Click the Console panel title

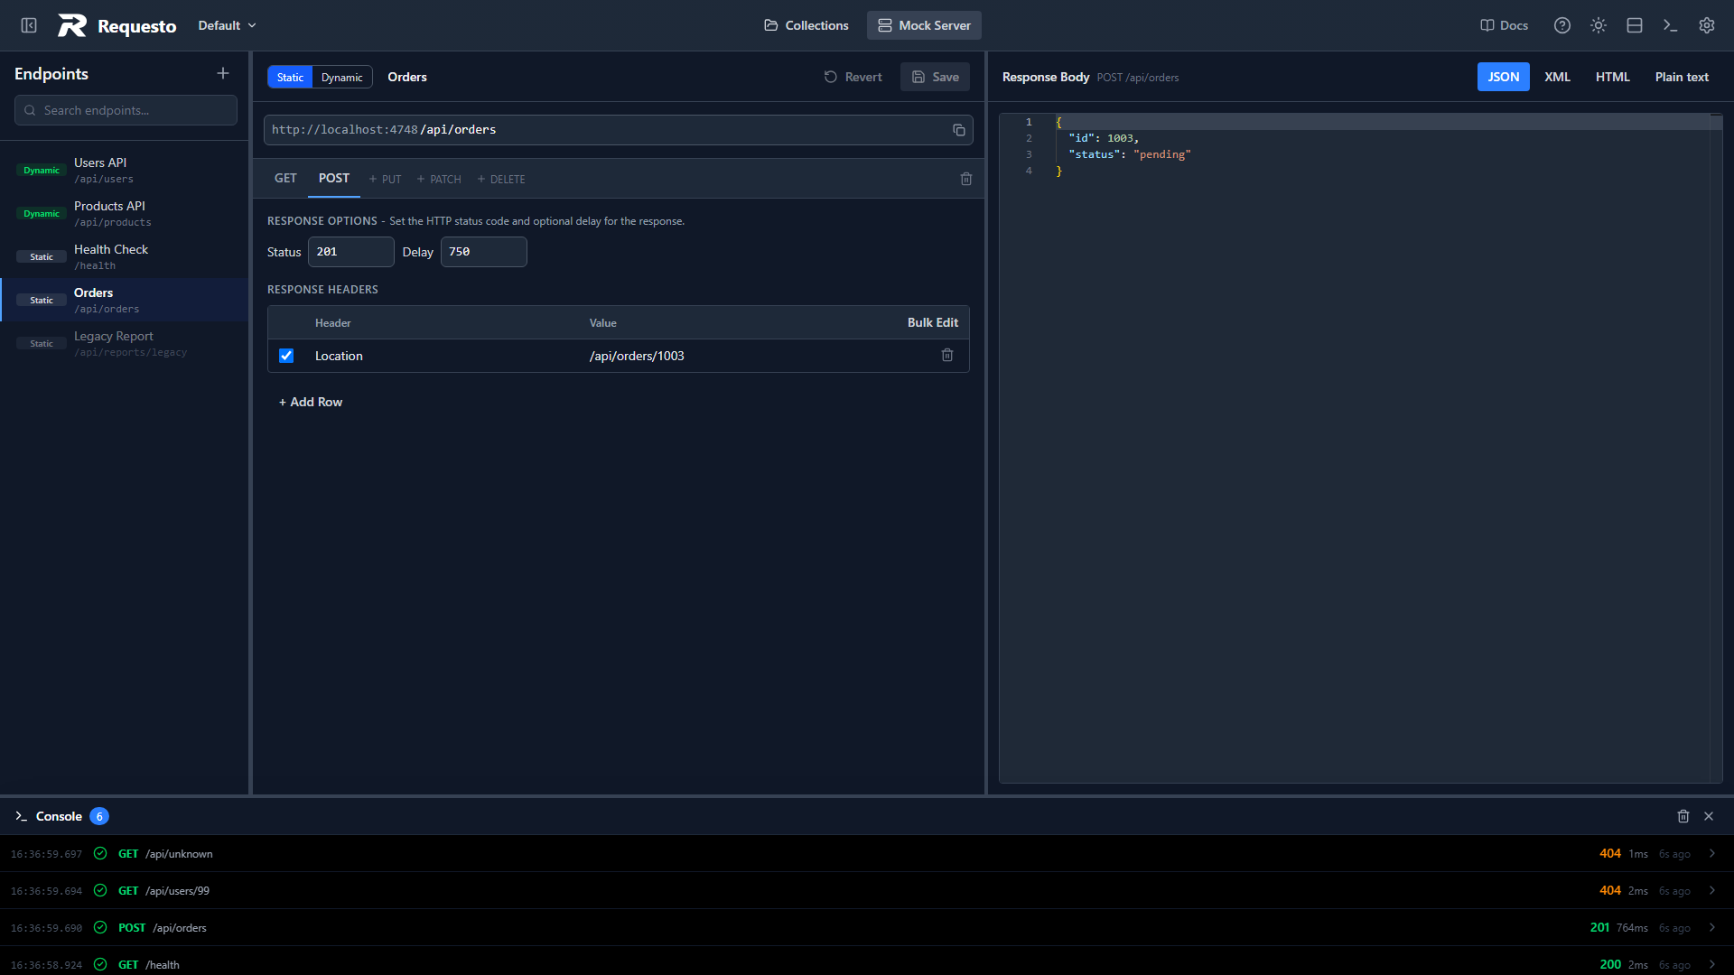coord(59,816)
